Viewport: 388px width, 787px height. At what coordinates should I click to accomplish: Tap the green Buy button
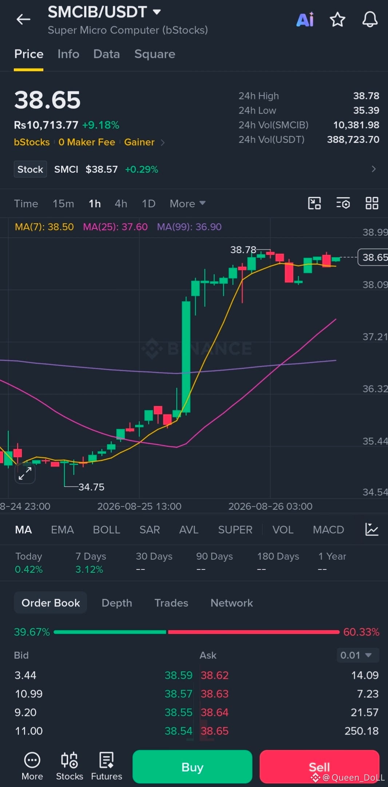point(192,767)
